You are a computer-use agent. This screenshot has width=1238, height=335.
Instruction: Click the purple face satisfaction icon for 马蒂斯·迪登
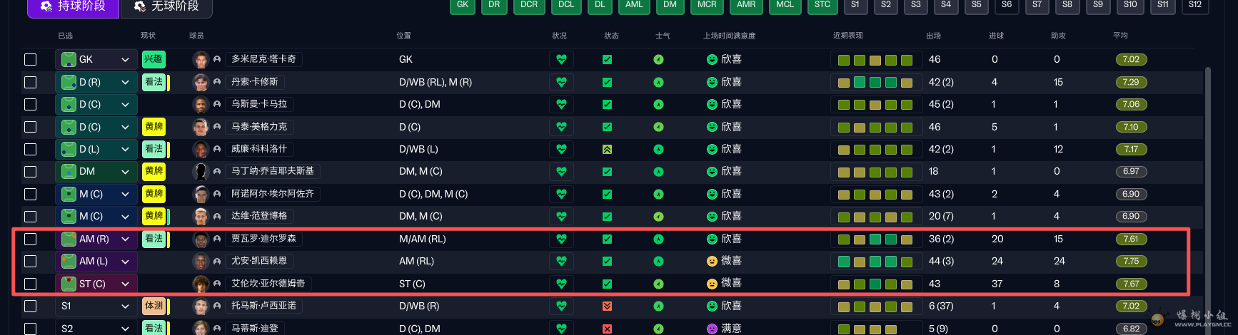[x=712, y=329]
